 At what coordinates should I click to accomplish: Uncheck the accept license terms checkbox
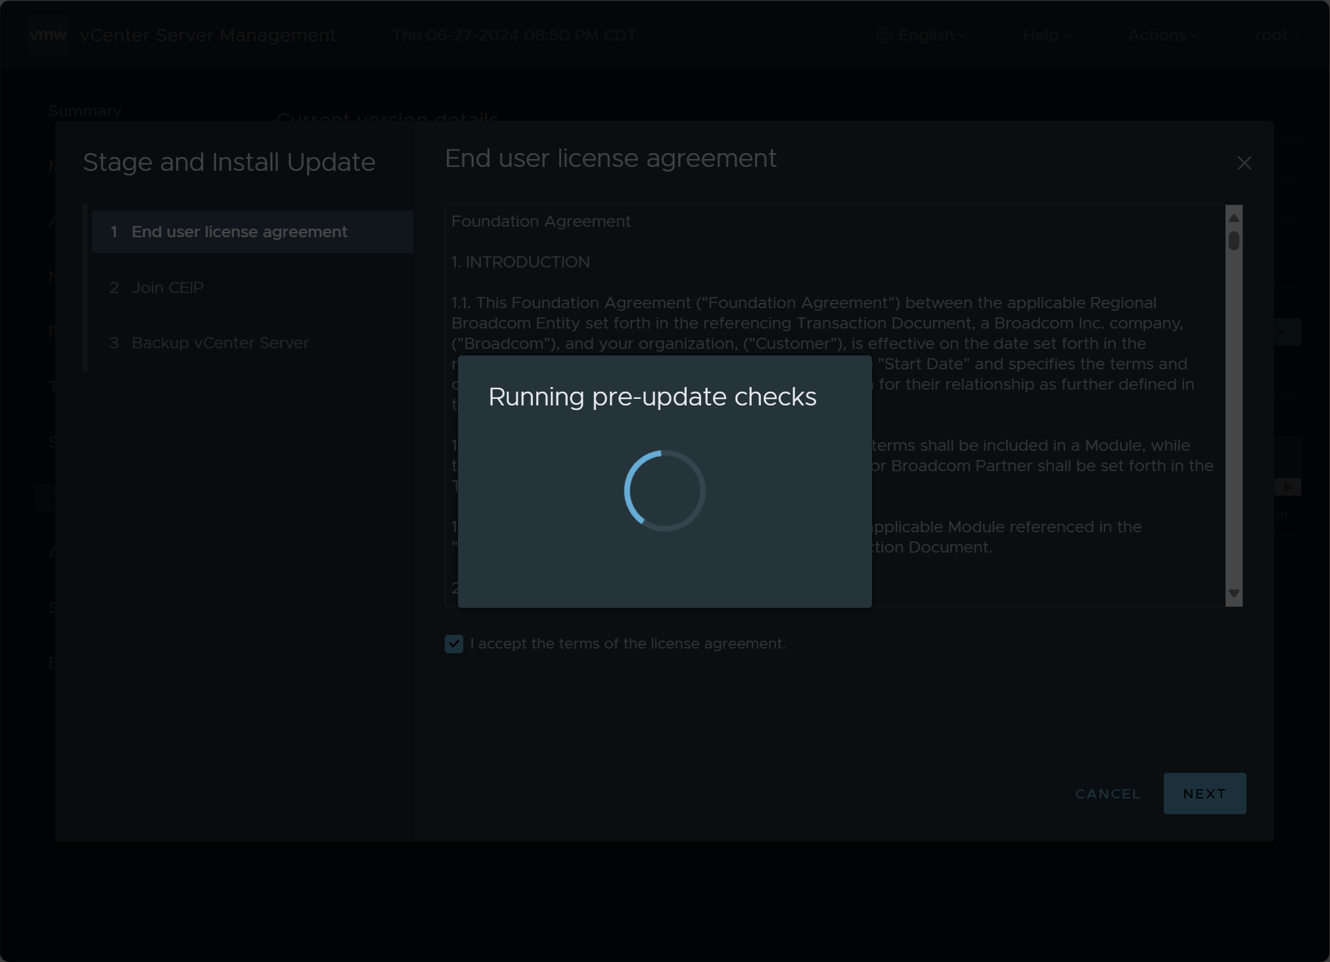pos(454,644)
